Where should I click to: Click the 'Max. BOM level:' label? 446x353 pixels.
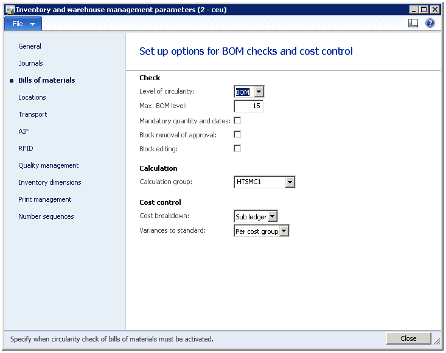click(163, 106)
